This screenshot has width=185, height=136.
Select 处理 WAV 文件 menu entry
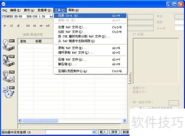90,27
